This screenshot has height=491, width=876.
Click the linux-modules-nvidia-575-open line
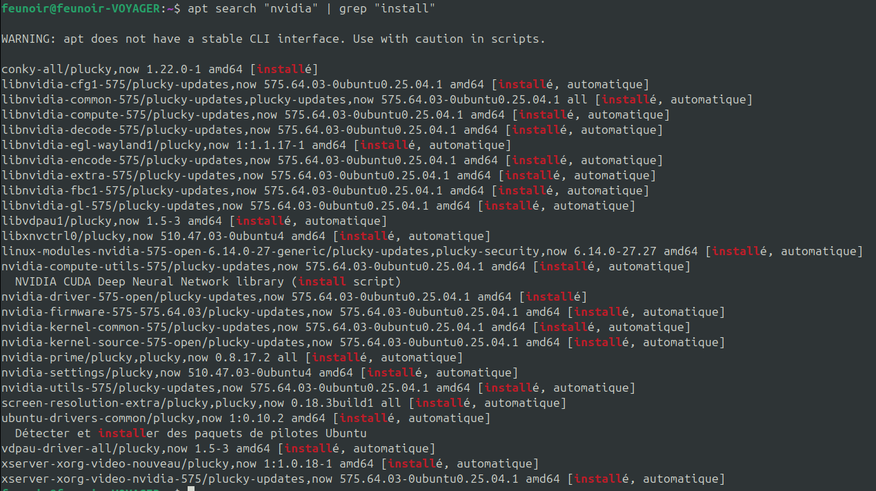(x=432, y=252)
